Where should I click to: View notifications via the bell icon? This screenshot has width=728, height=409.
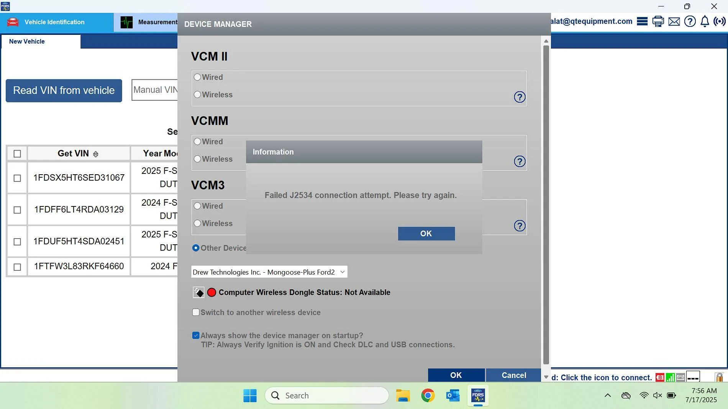pos(705,21)
